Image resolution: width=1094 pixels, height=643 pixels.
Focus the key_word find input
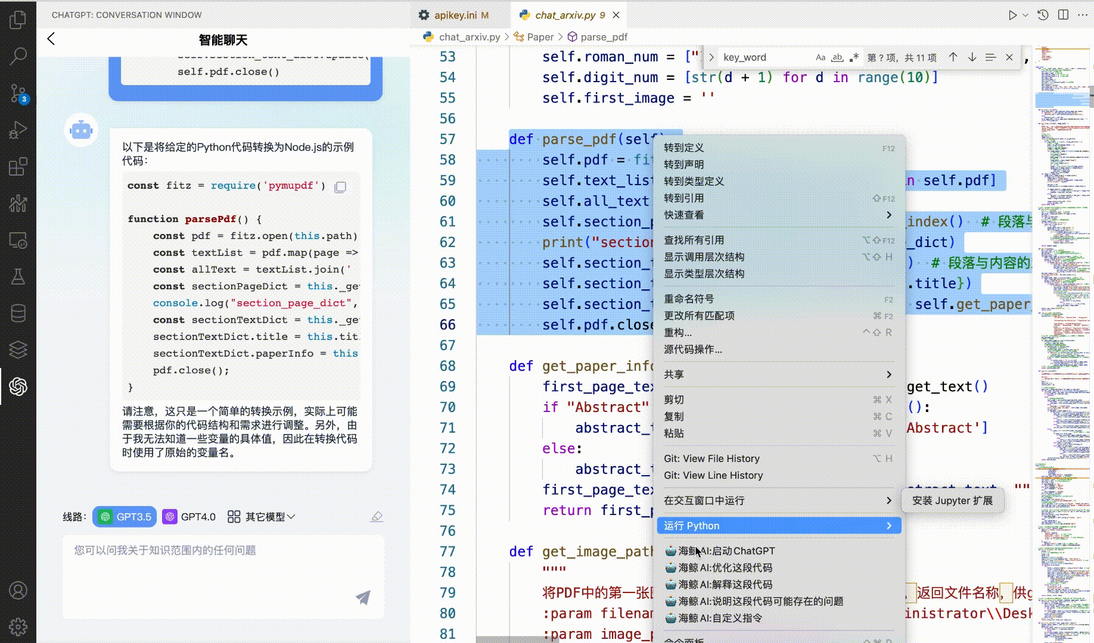point(766,57)
